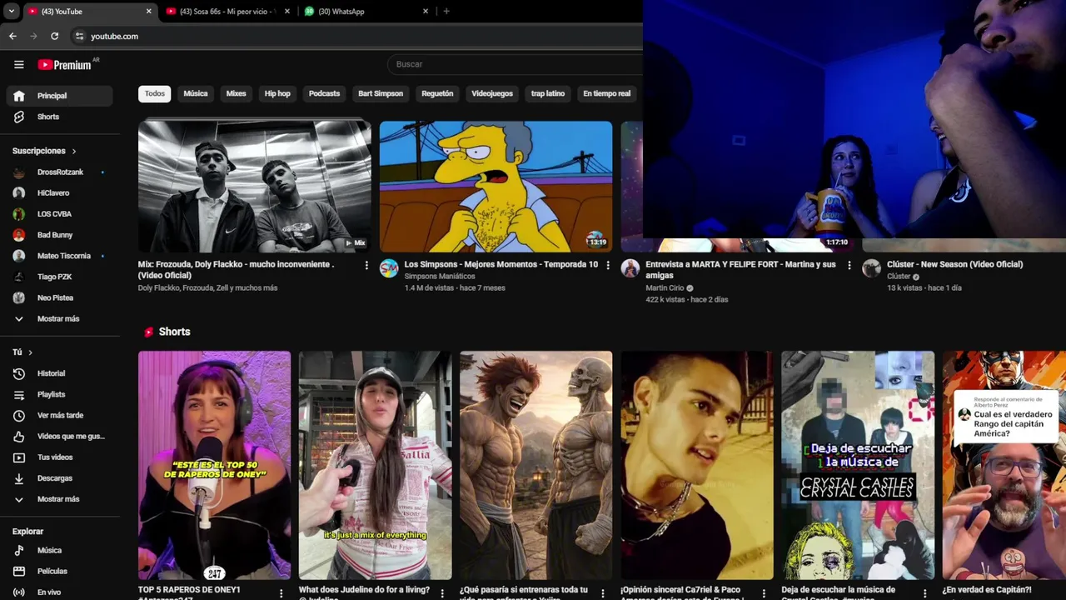Open DrossRotzank channel subscription
1066x600 pixels.
tap(58, 172)
